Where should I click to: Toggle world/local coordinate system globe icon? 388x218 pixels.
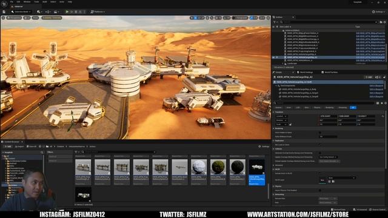tap(207, 18)
